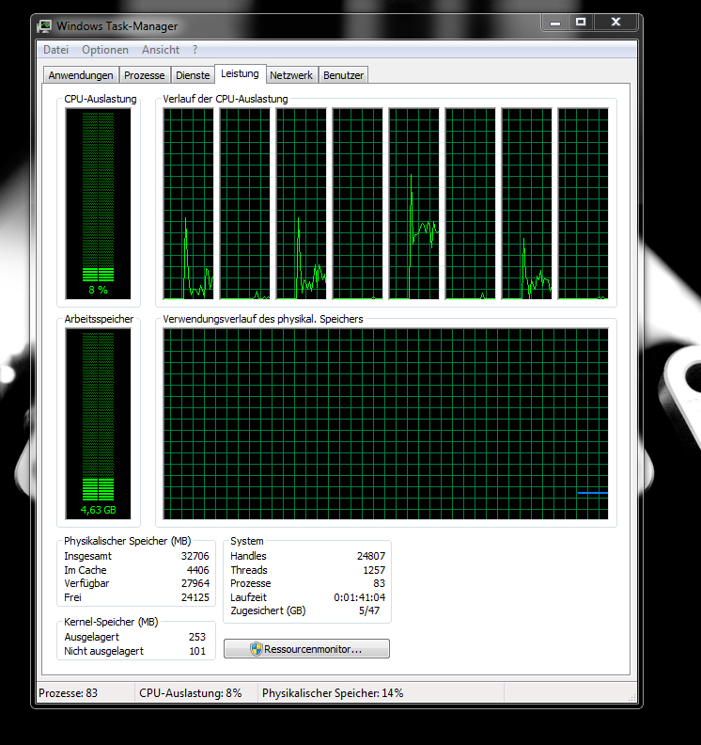
Task: Switch to the Prozesse tab
Action: click(145, 75)
